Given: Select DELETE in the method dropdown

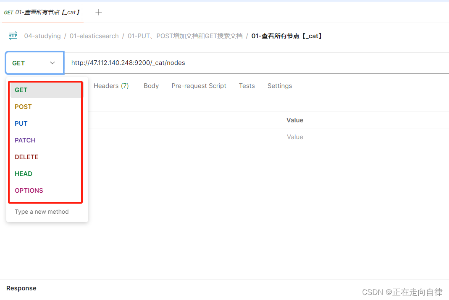Looking at the screenshot, I should point(26,157).
